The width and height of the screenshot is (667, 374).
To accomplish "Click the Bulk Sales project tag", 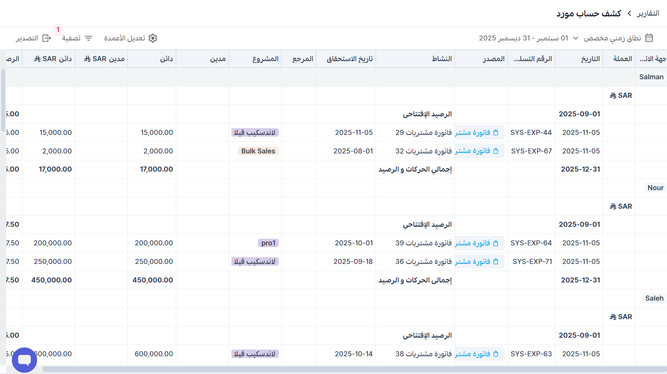I will [x=258, y=151].
